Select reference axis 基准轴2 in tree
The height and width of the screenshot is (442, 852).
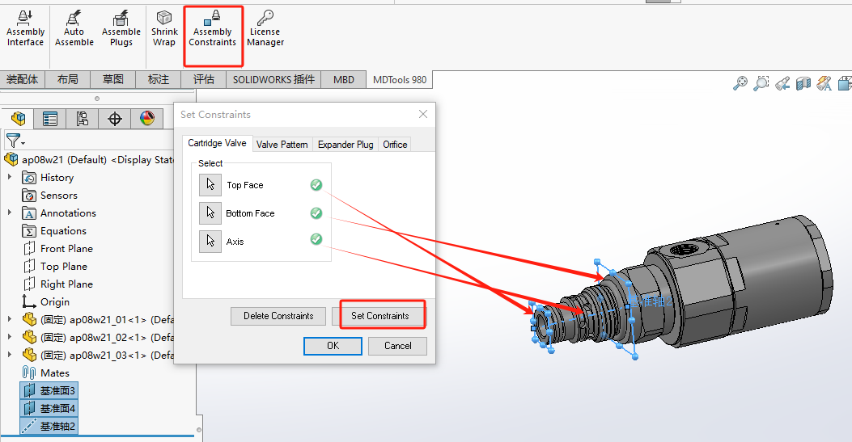click(x=49, y=427)
